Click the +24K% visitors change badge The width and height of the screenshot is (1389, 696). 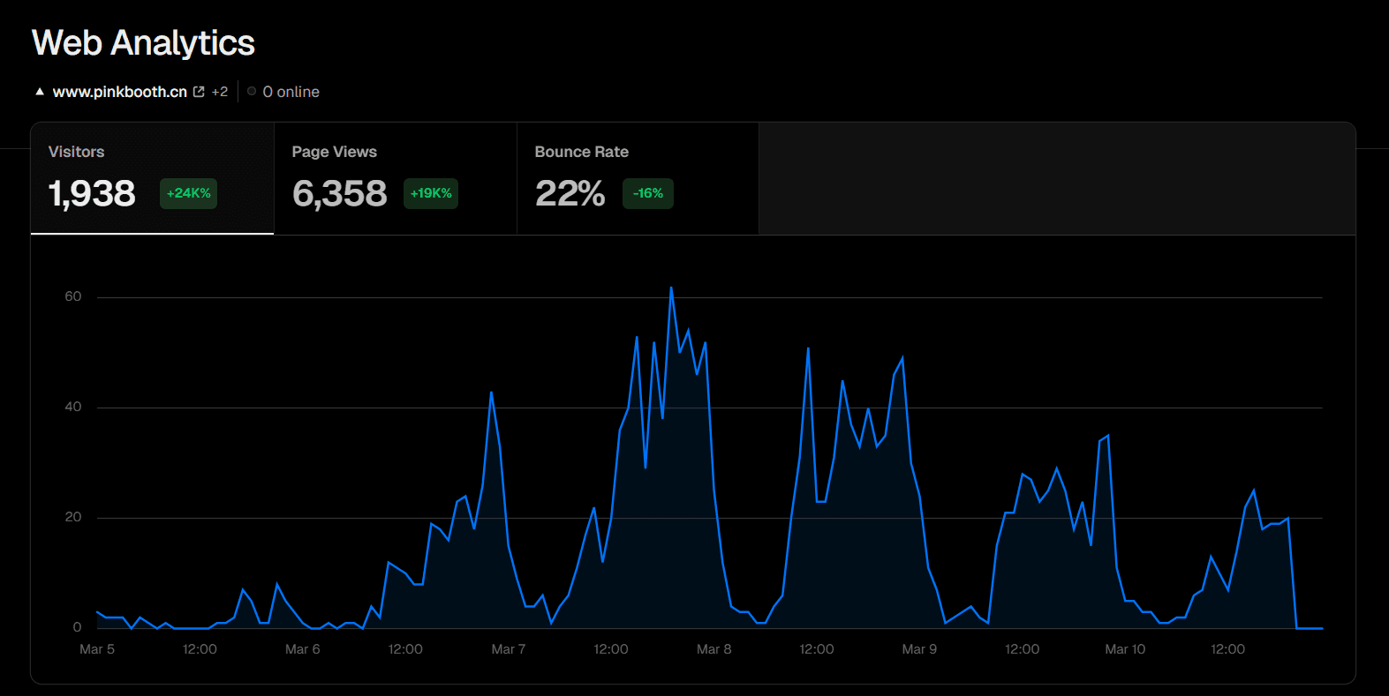pyautogui.click(x=188, y=193)
